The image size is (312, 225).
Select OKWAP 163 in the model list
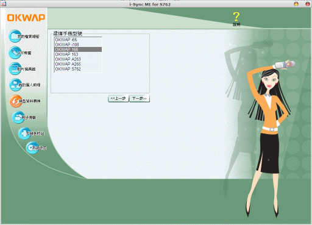tap(78, 54)
